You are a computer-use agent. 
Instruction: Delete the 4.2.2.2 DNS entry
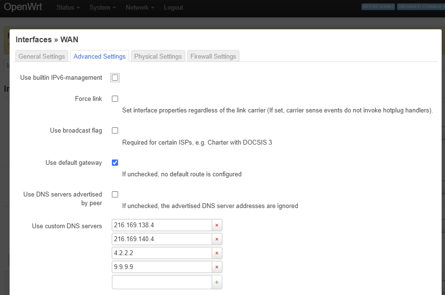point(216,253)
